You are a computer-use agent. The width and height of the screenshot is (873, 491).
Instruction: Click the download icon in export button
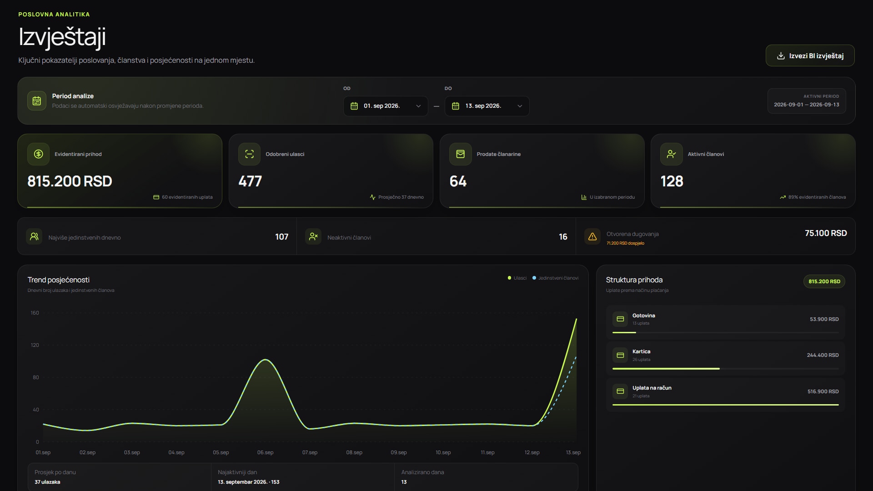781,56
